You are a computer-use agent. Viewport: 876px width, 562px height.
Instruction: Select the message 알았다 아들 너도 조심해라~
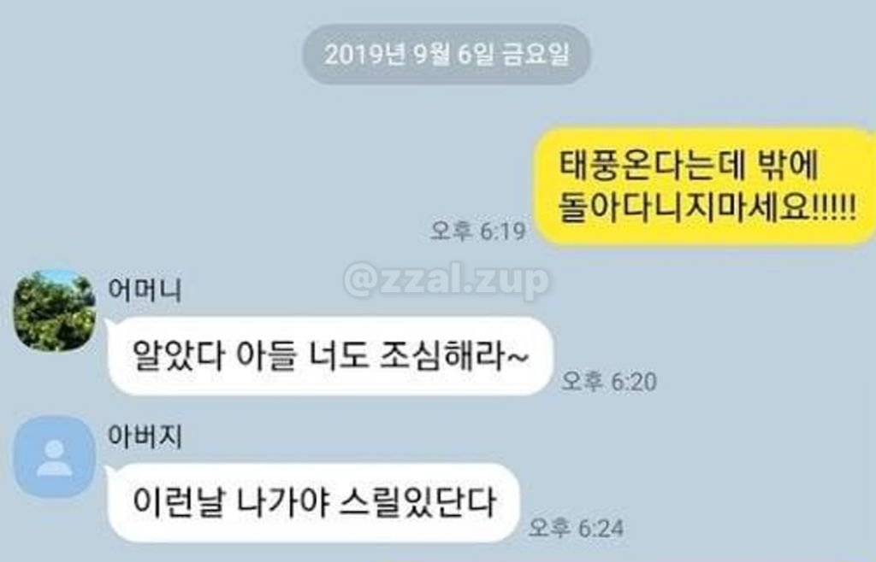(x=329, y=355)
